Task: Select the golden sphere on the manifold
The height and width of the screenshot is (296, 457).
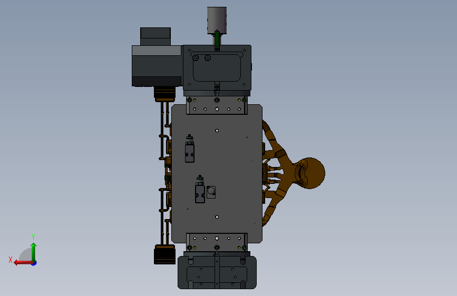Action: (x=310, y=173)
